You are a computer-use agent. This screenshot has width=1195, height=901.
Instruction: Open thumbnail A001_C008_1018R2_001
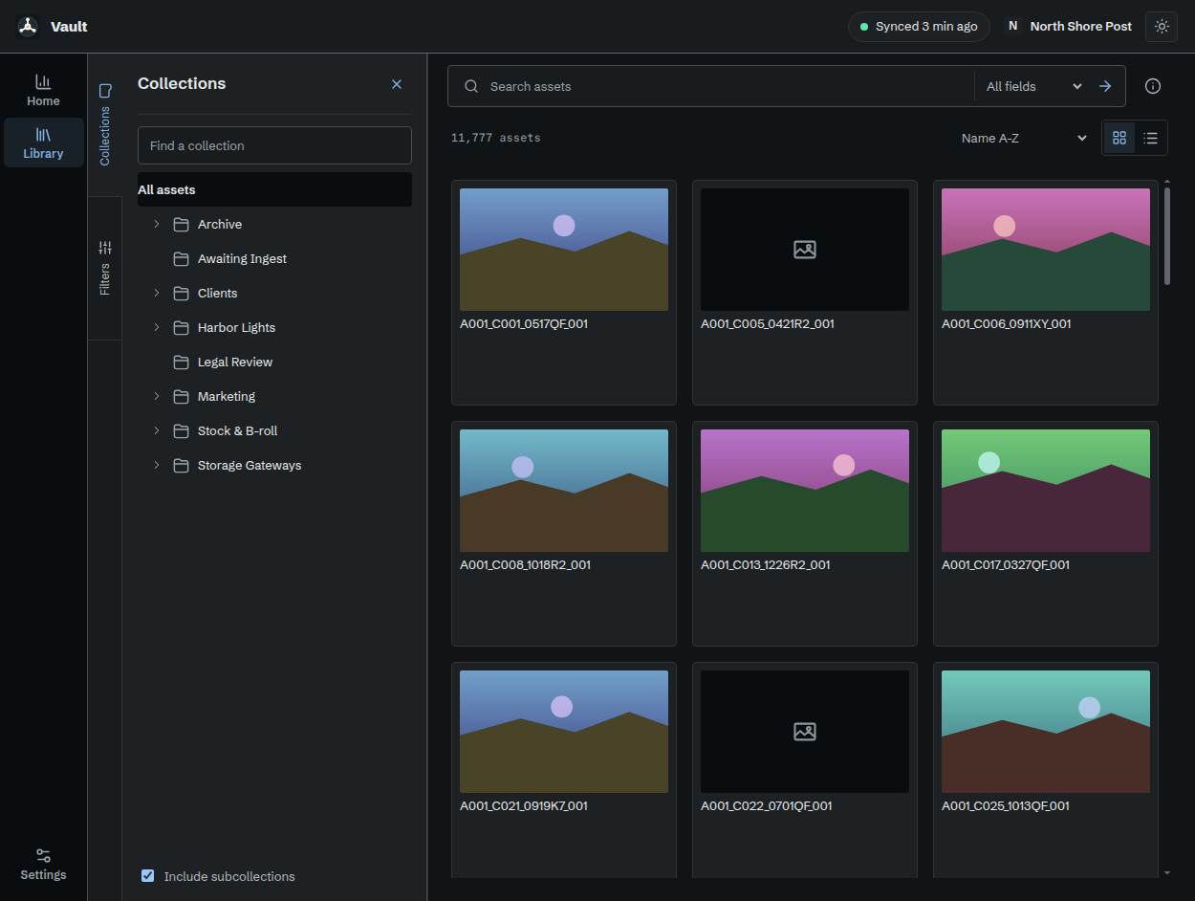(x=564, y=491)
